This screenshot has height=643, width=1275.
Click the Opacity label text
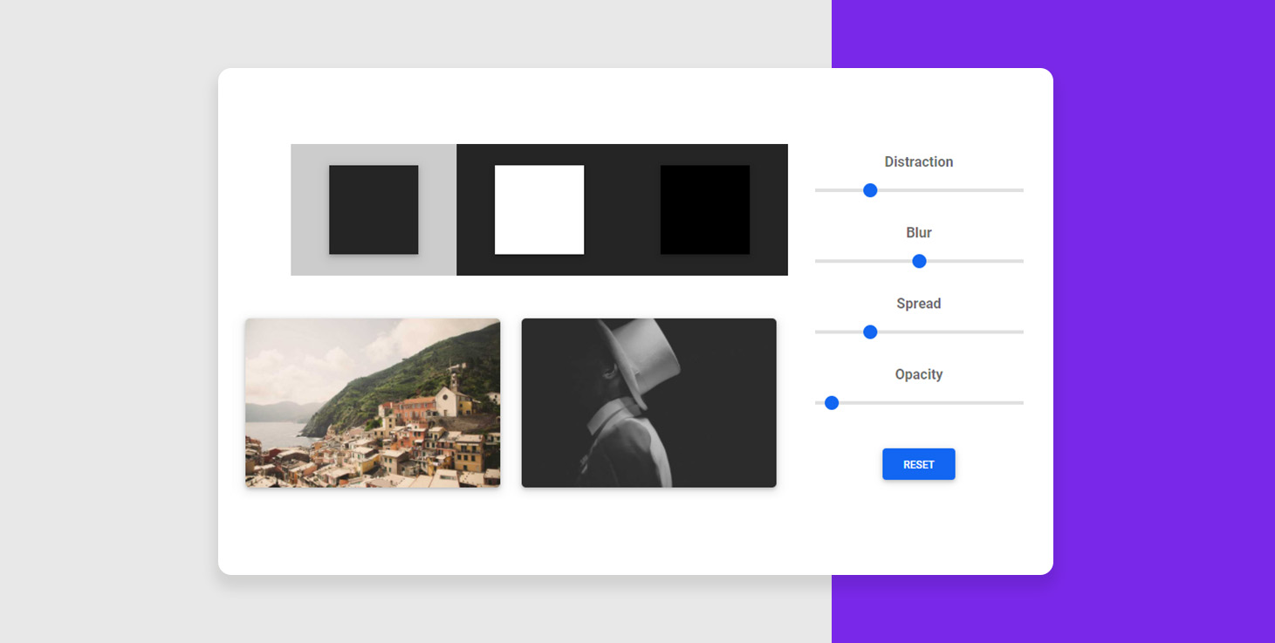point(919,374)
